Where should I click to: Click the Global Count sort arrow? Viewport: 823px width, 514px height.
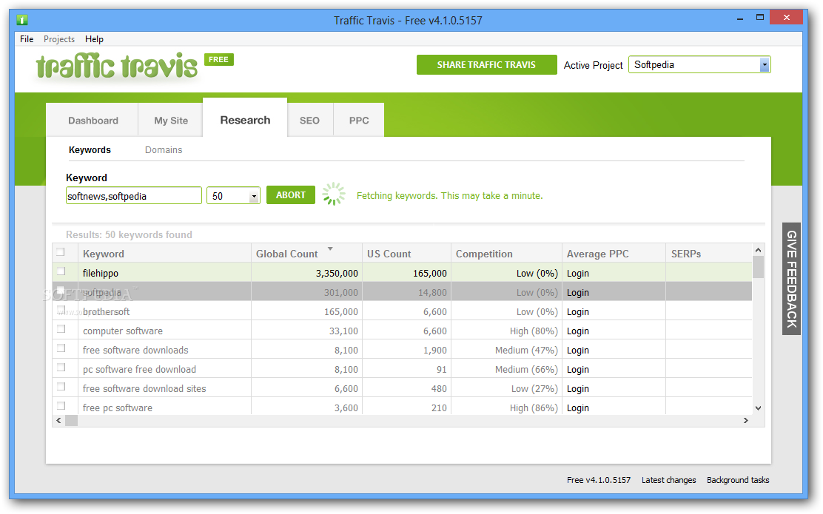(330, 248)
